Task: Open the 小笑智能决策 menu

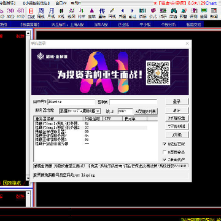Action: 36,3
